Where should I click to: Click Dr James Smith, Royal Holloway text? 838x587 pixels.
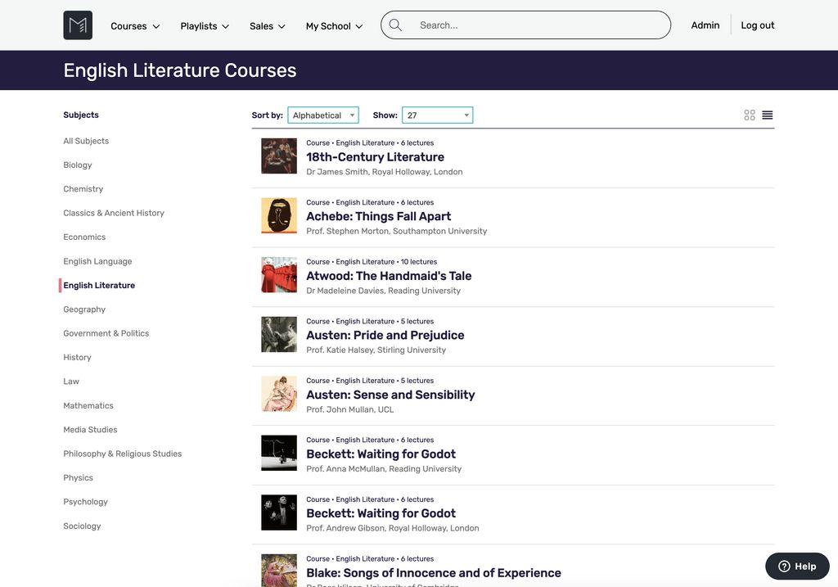pos(385,172)
